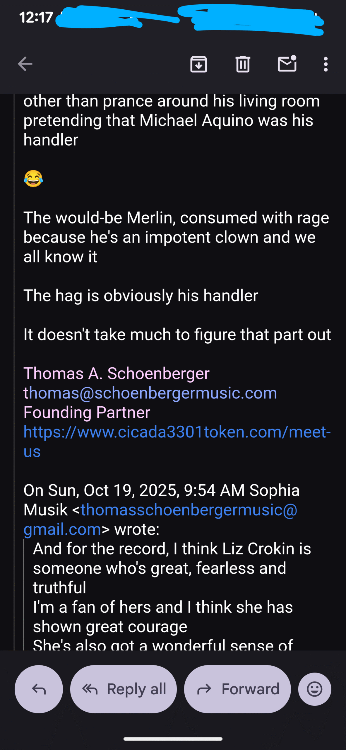Open the three-dot overflow menu
The height and width of the screenshot is (750, 346).
(x=326, y=64)
